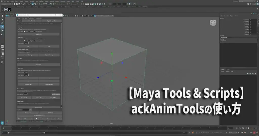Click the Negate Keys button

click(x=39, y=34)
